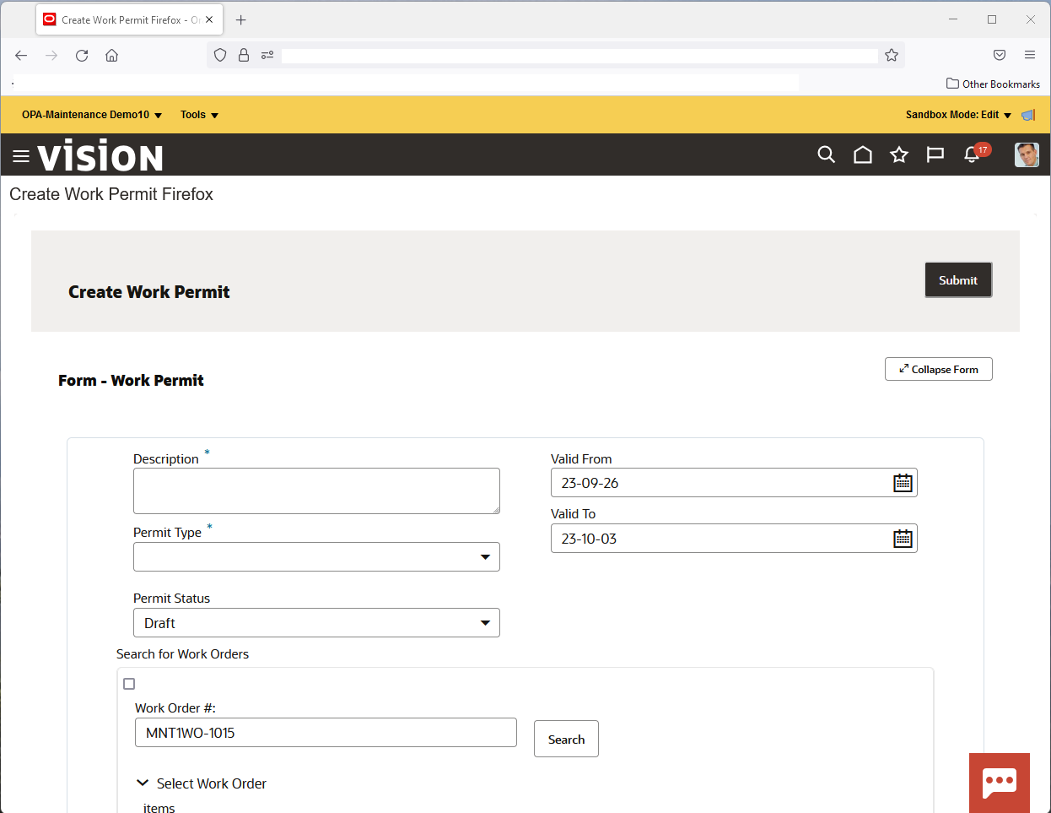
Task: Open the notifications bell showing 17 alerts
Action: click(973, 155)
